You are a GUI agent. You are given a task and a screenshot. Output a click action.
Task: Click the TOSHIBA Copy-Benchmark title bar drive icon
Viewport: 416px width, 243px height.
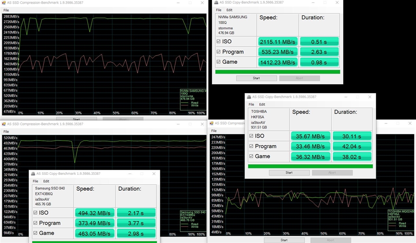coord(249,97)
